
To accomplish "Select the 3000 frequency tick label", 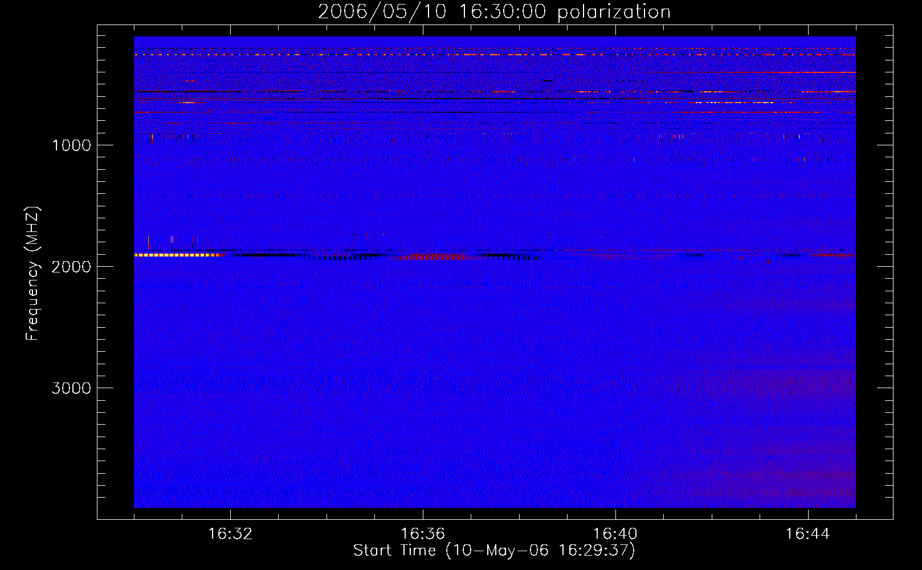I will pyautogui.click(x=71, y=388).
